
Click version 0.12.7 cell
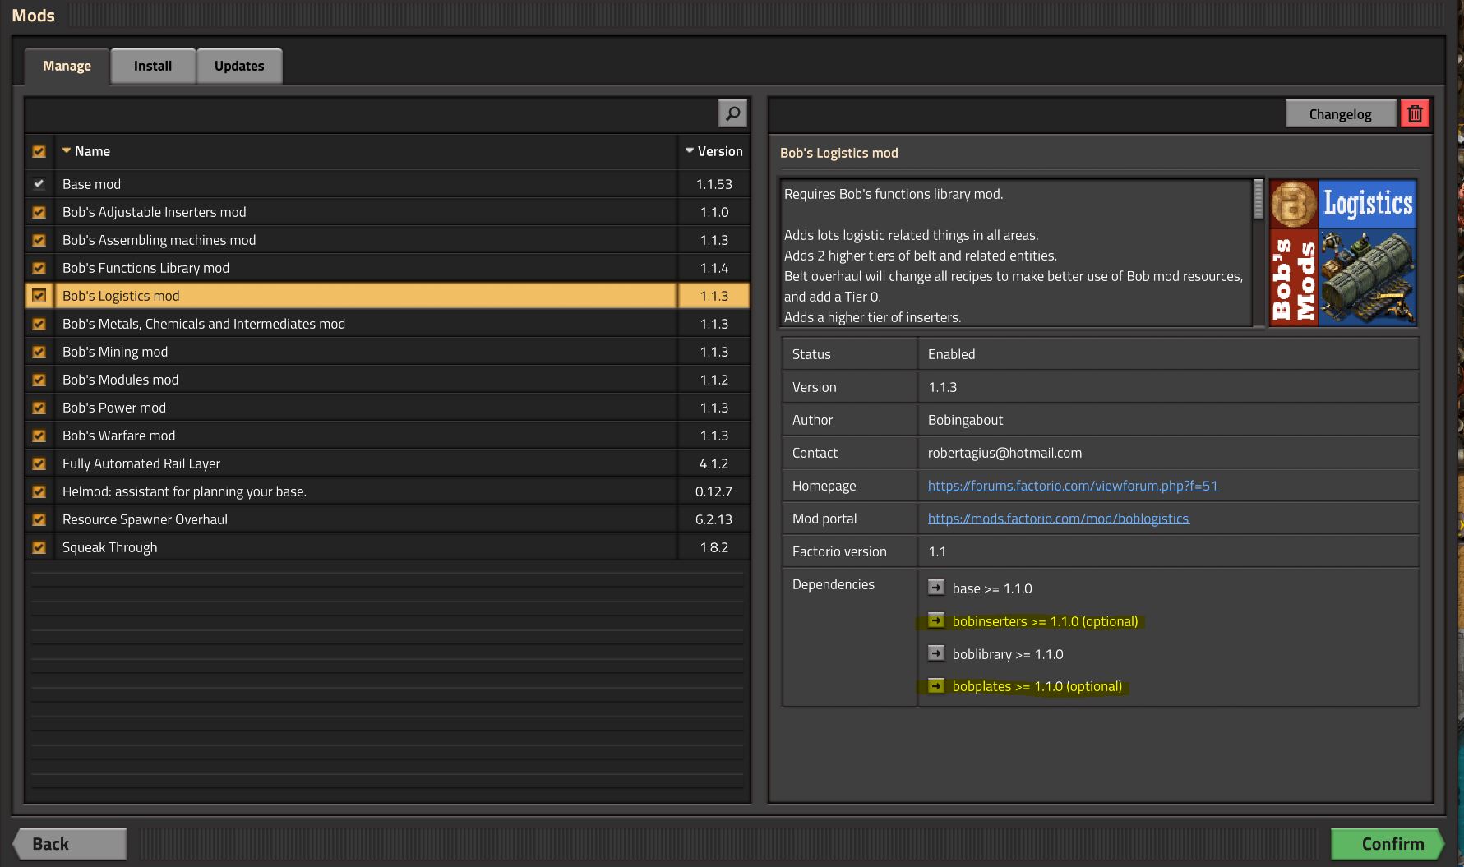[714, 491]
